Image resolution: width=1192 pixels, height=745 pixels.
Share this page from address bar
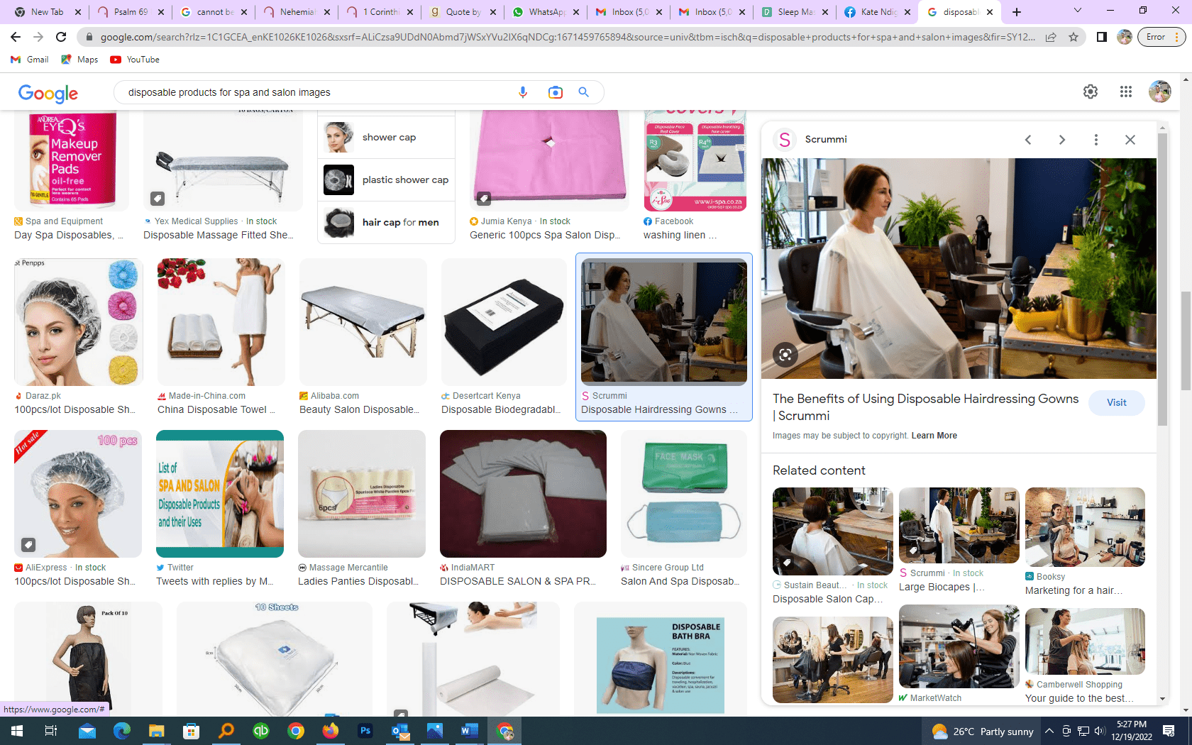click(x=1051, y=37)
